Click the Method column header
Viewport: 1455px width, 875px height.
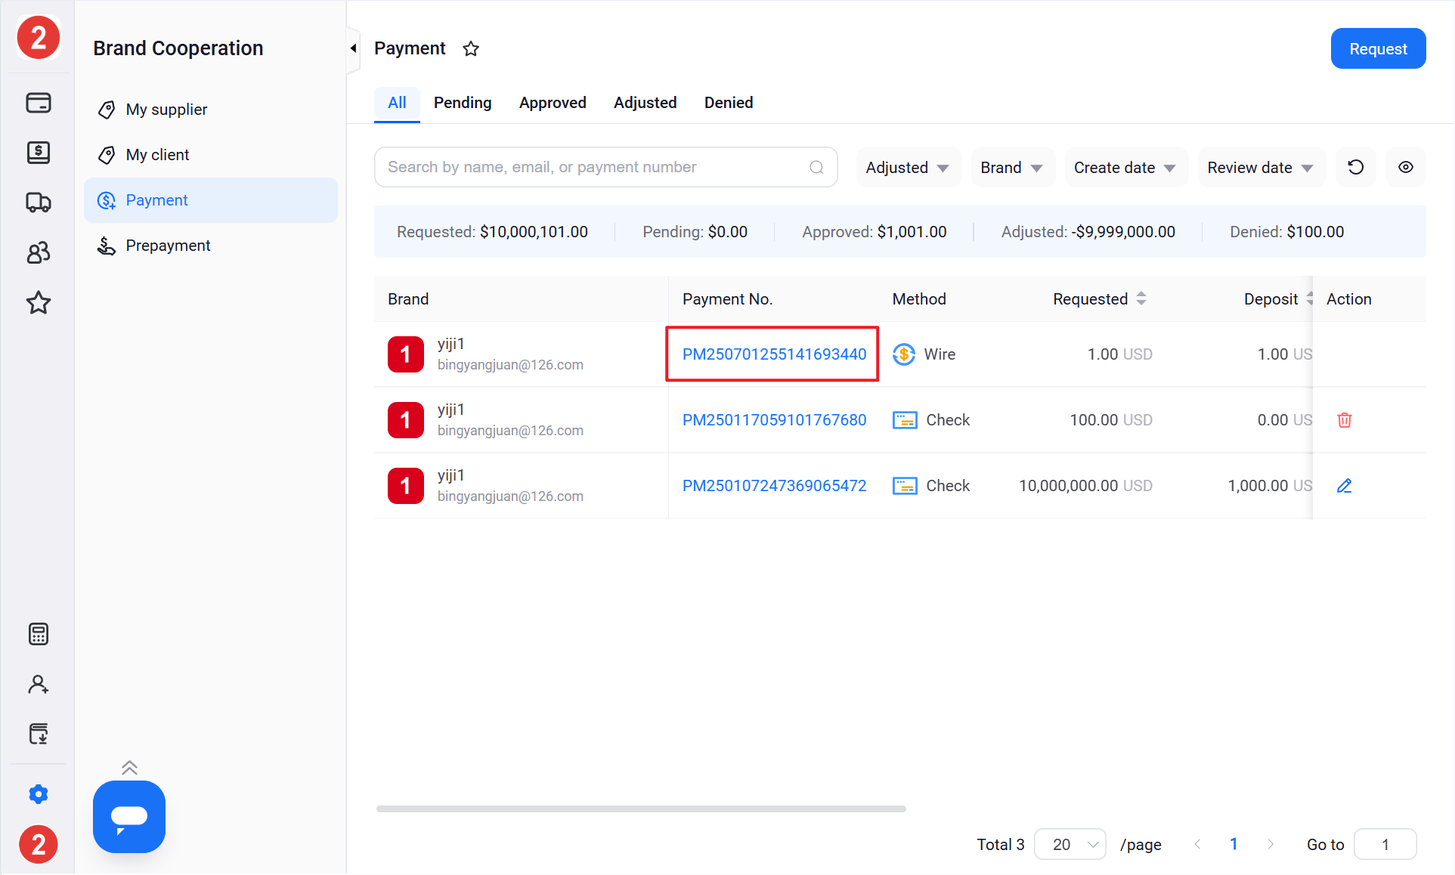pos(919,299)
